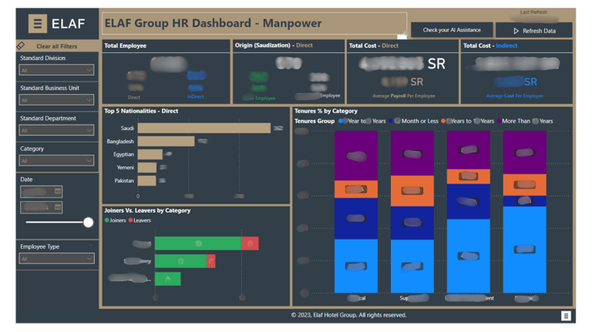Click the play icon on Refresh Data
This screenshot has width=592, height=332.
[x=516, y=31]
